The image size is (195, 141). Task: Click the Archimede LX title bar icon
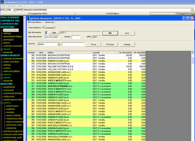pyautogui.click(x=2, y=2)
